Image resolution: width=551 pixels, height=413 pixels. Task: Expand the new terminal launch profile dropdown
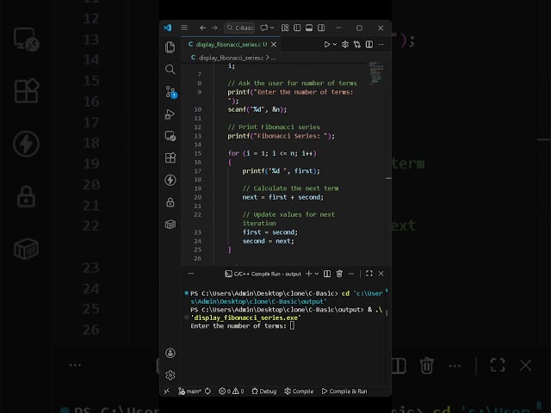pyautogui.click(x=317, y=274)
